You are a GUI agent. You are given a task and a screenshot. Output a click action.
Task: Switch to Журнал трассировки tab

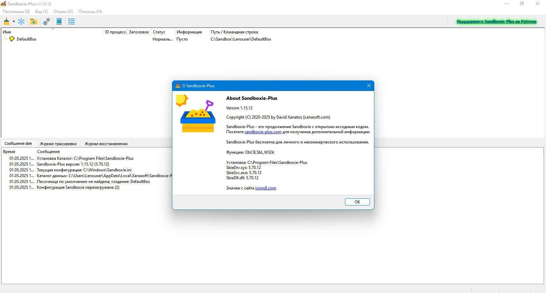tap(58, 144)
